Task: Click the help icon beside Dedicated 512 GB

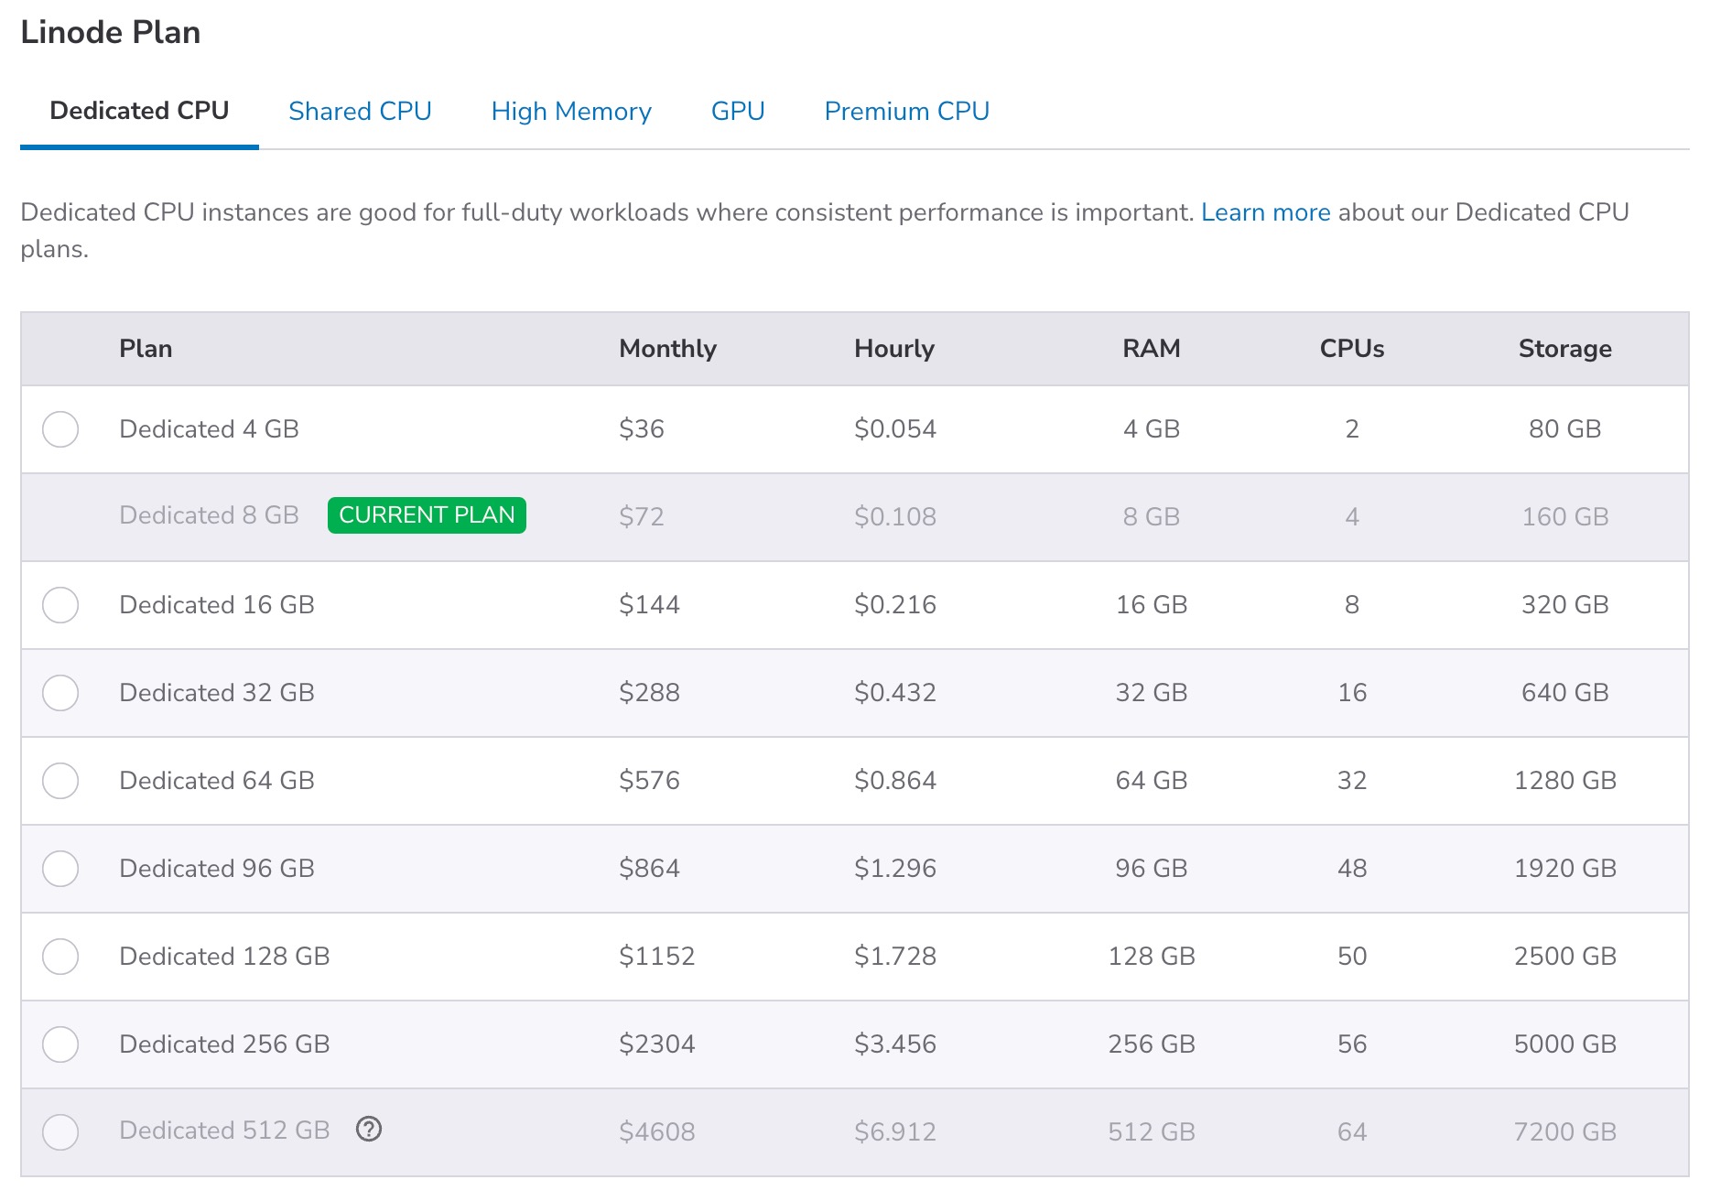Action: [369, 1130]
